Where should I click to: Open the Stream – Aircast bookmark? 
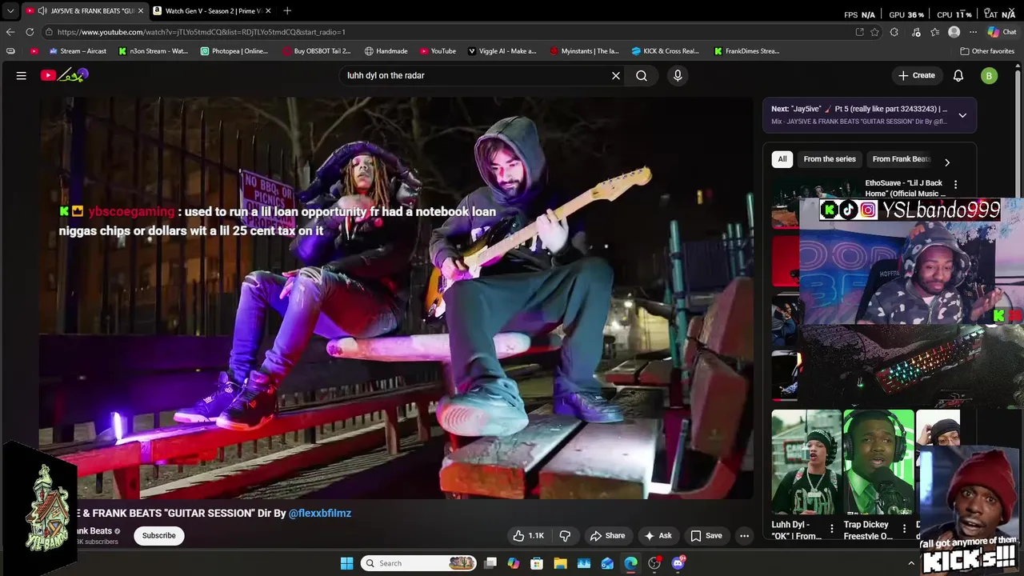point(78,51)
